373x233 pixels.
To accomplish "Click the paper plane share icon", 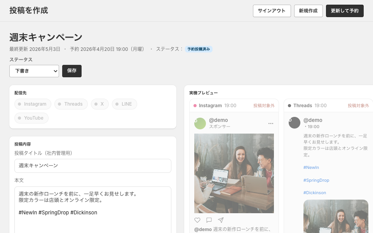I will point(221,220).
